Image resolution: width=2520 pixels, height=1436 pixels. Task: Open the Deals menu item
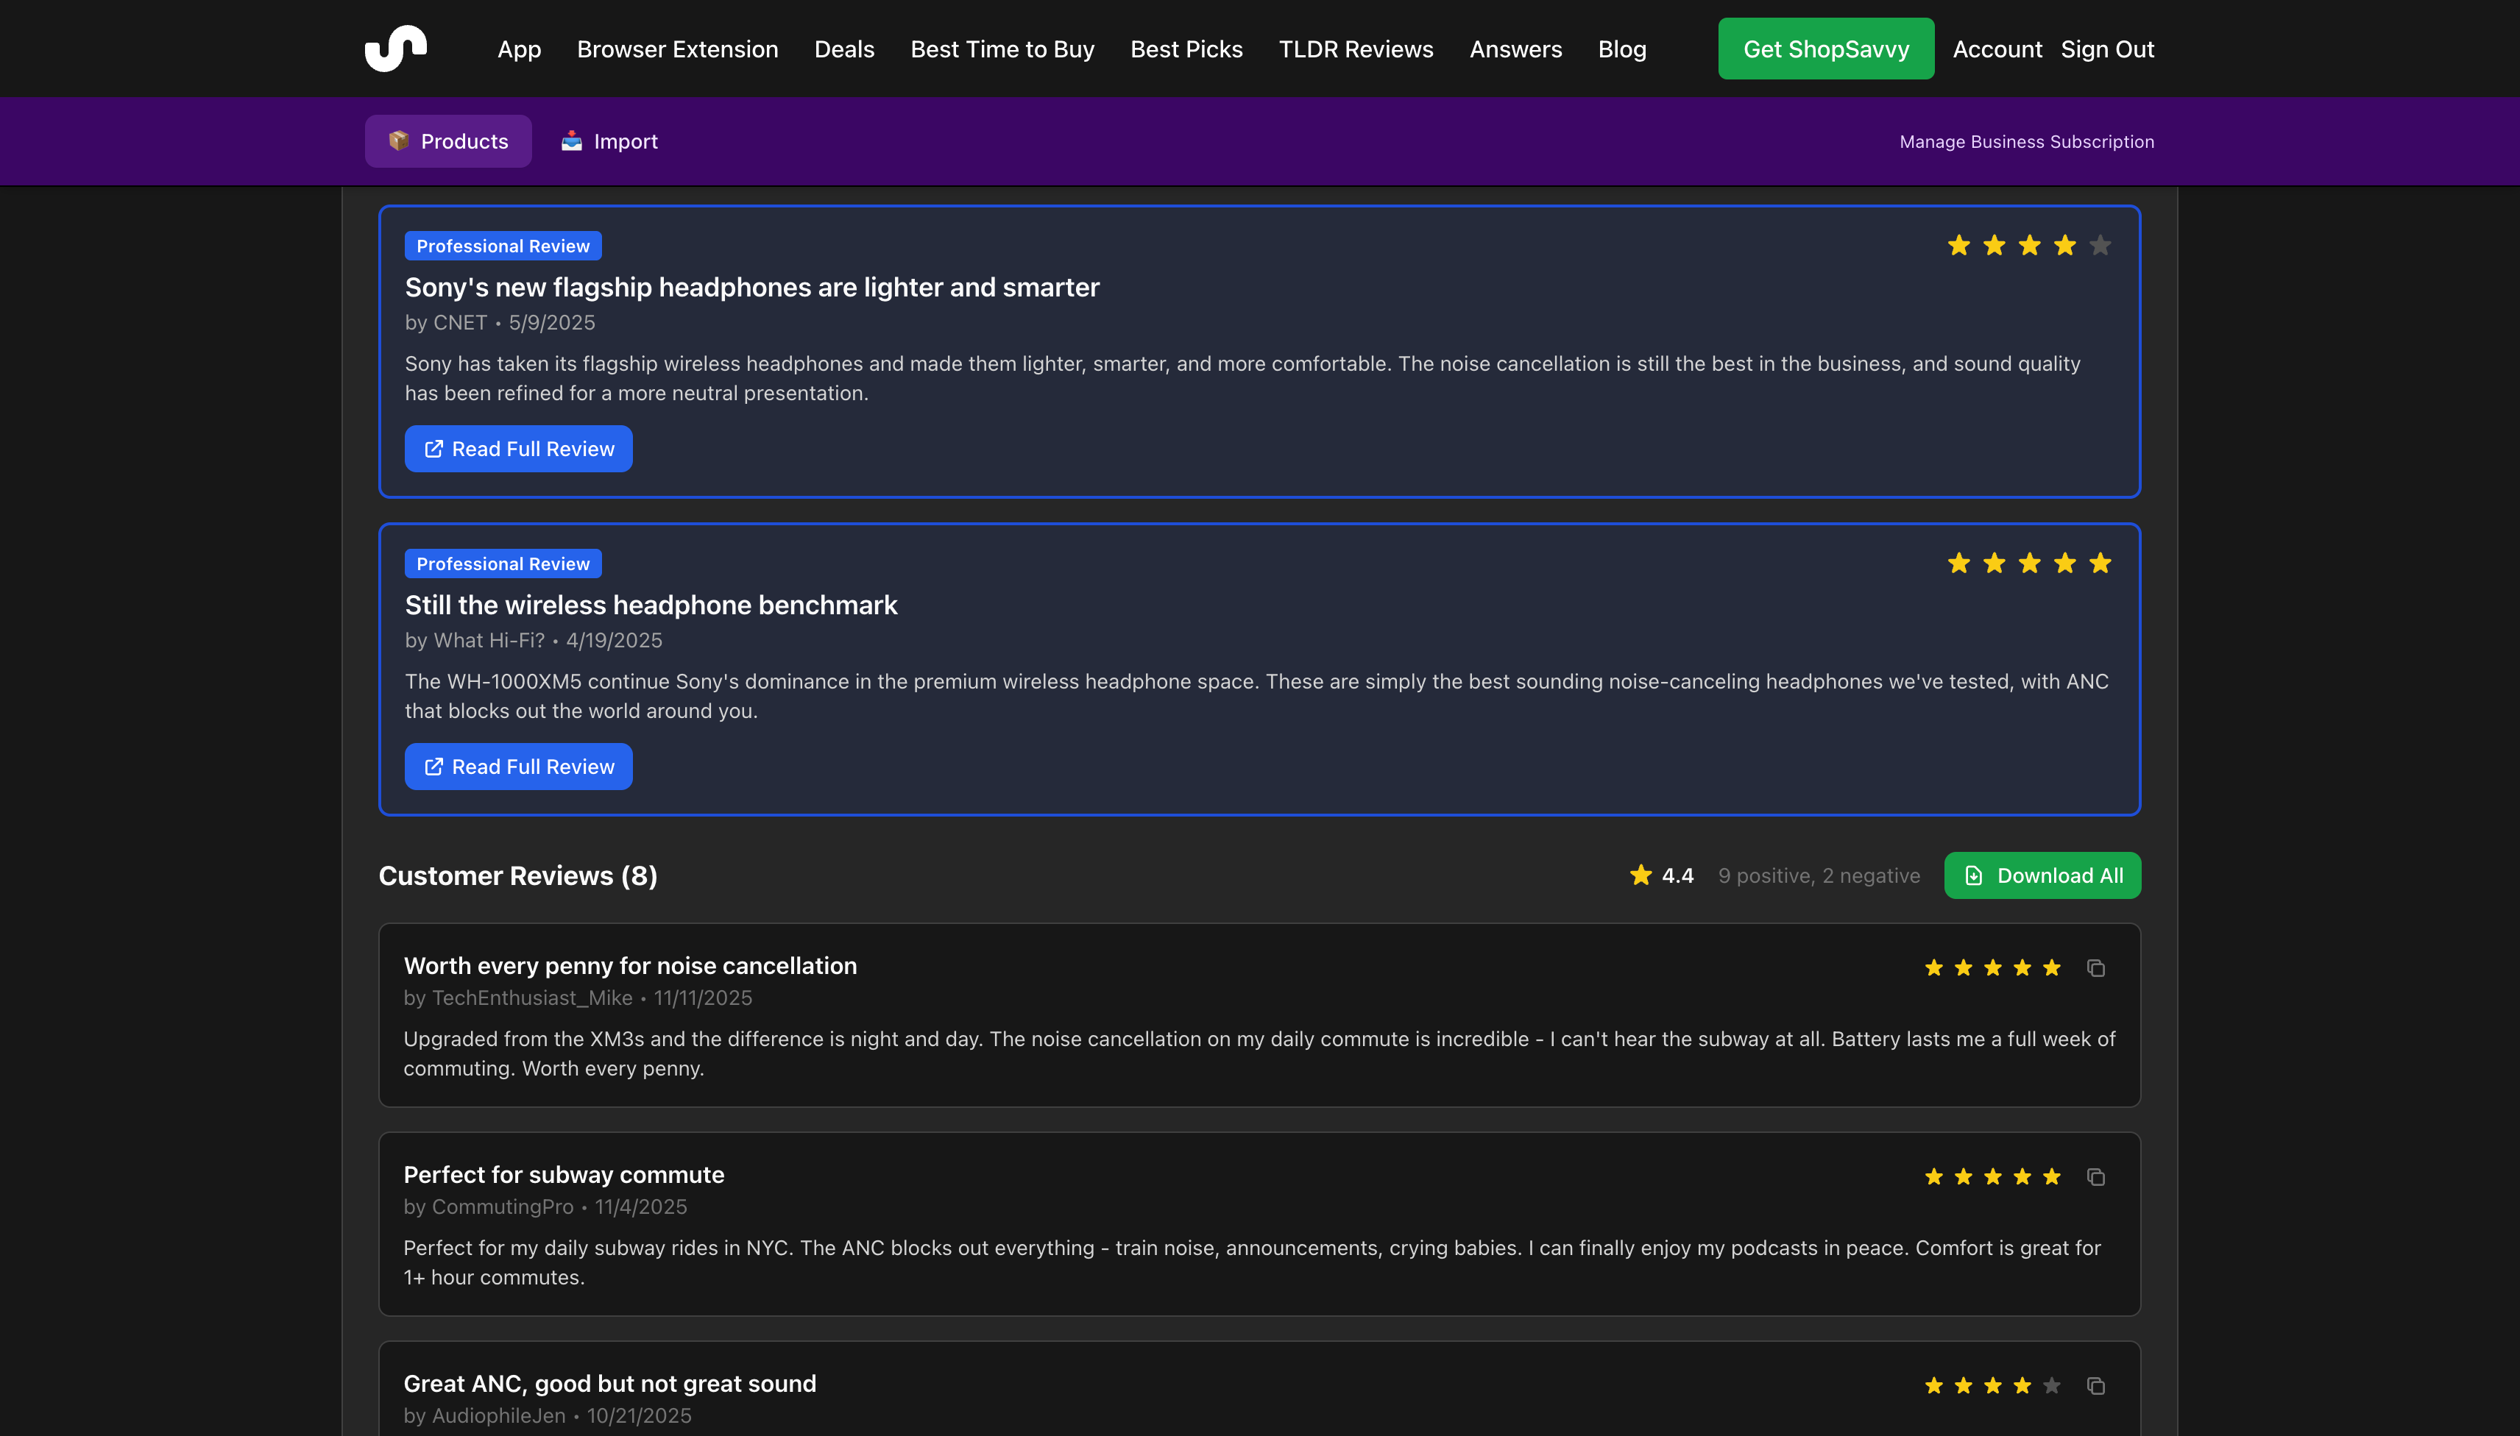tap(843, 49)
